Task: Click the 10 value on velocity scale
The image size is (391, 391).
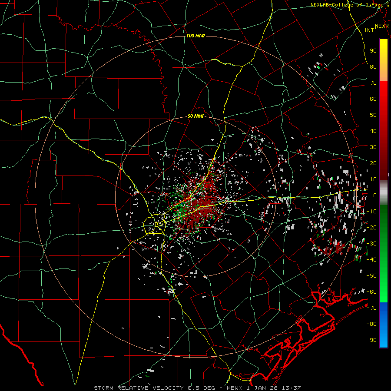Action: pyautogui.click(x=373, y=179)
